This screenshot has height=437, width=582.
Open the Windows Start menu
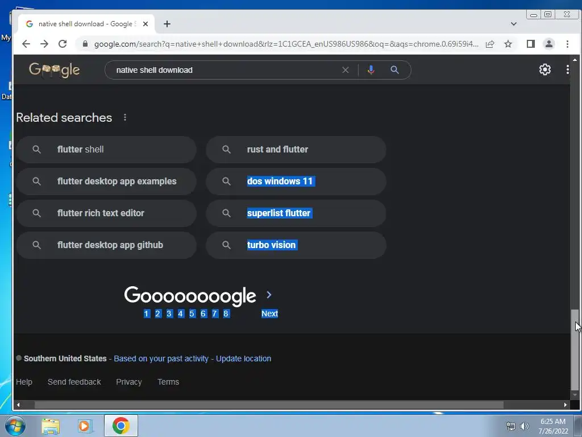[x=15, y=426]
